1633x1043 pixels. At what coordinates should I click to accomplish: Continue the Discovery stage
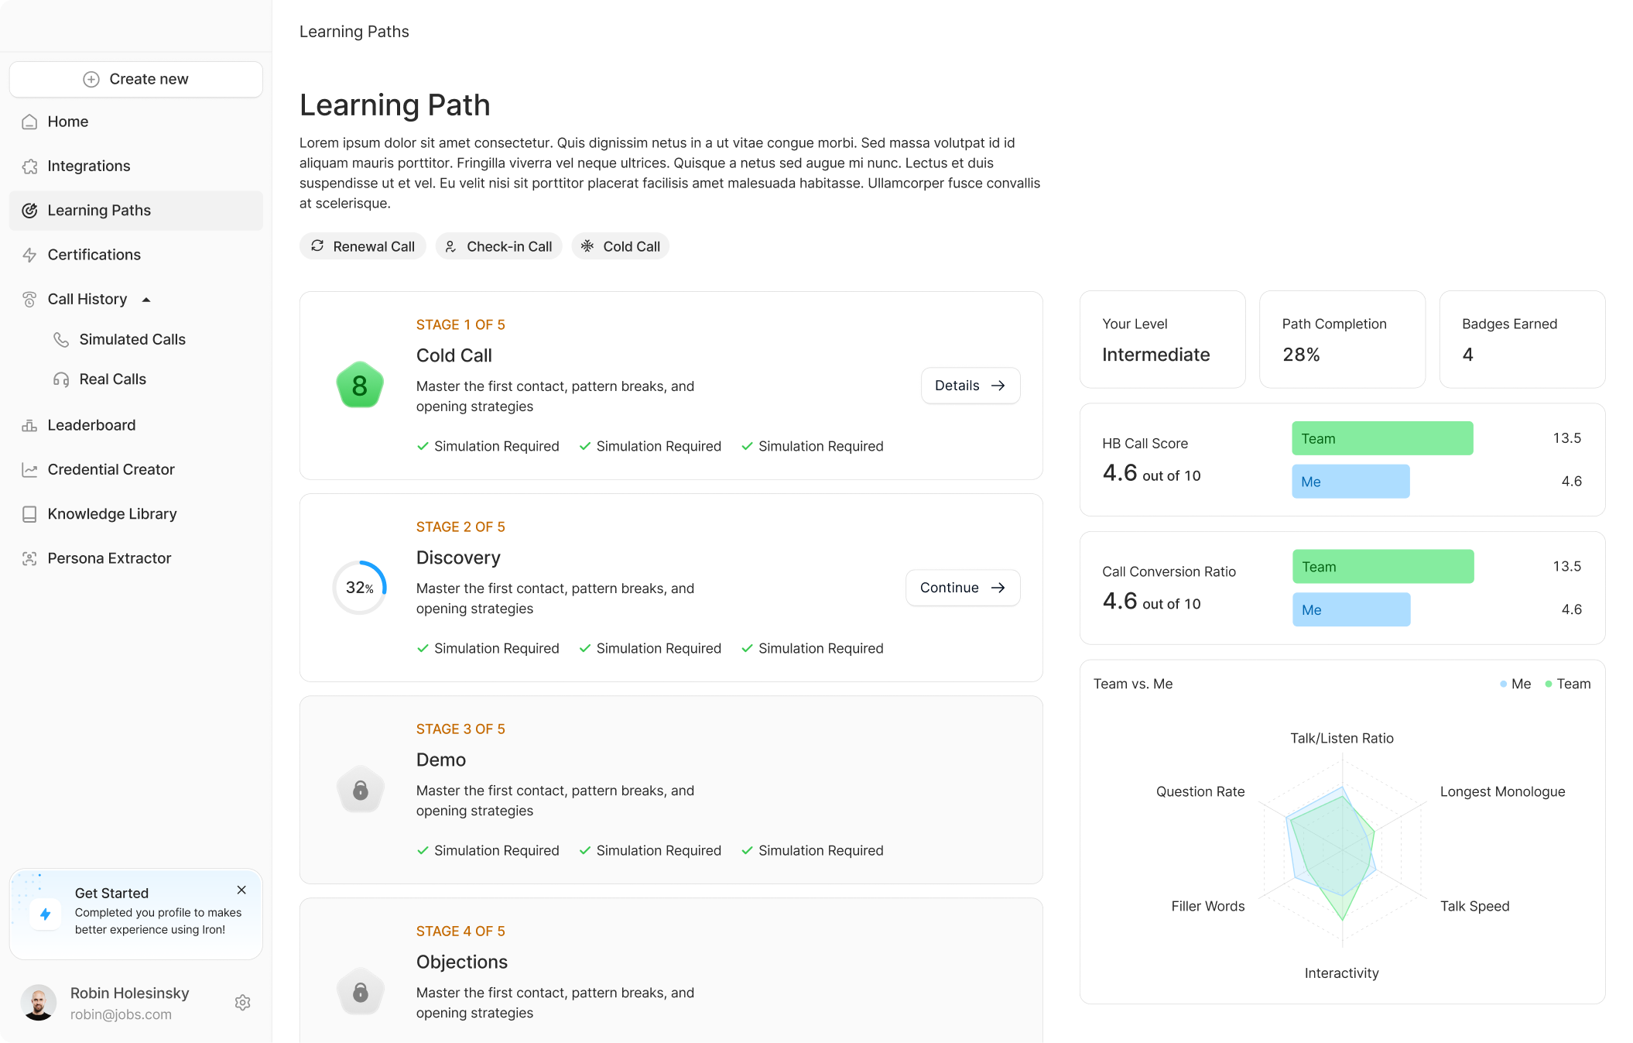963,588
